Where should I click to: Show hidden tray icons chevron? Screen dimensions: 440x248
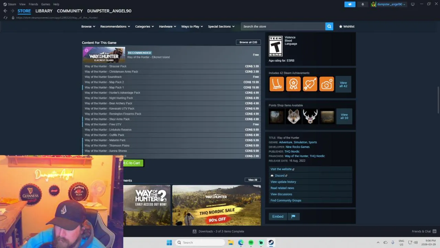pos(378,242)
